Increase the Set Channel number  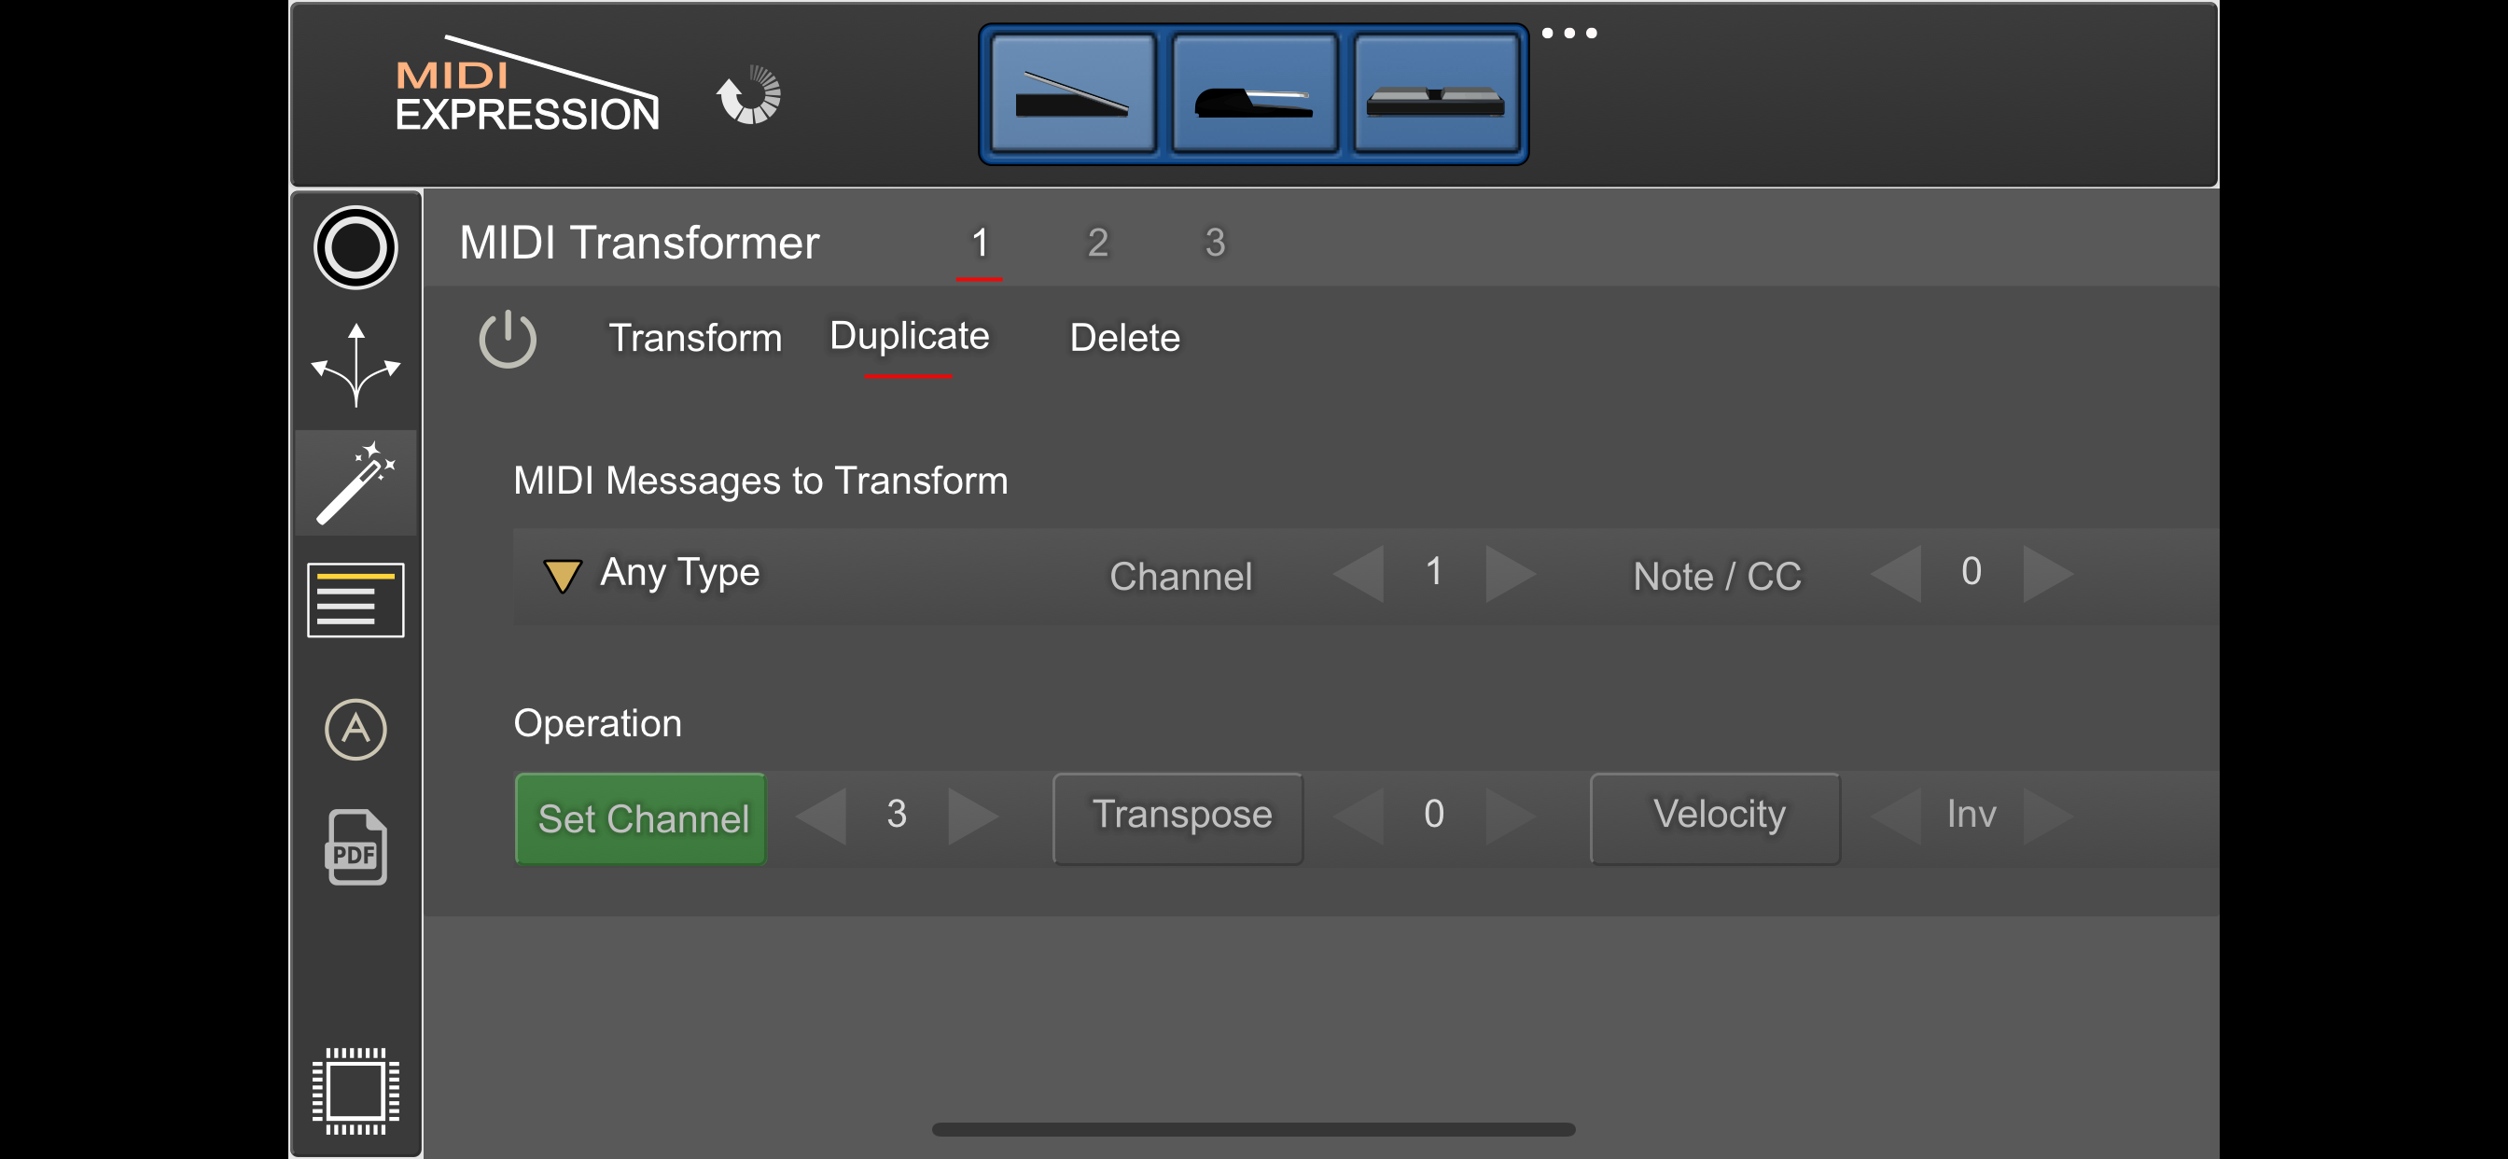pyautogui.click(x=972, y=817)
